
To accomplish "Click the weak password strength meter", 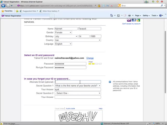I will tap(95, 64).
